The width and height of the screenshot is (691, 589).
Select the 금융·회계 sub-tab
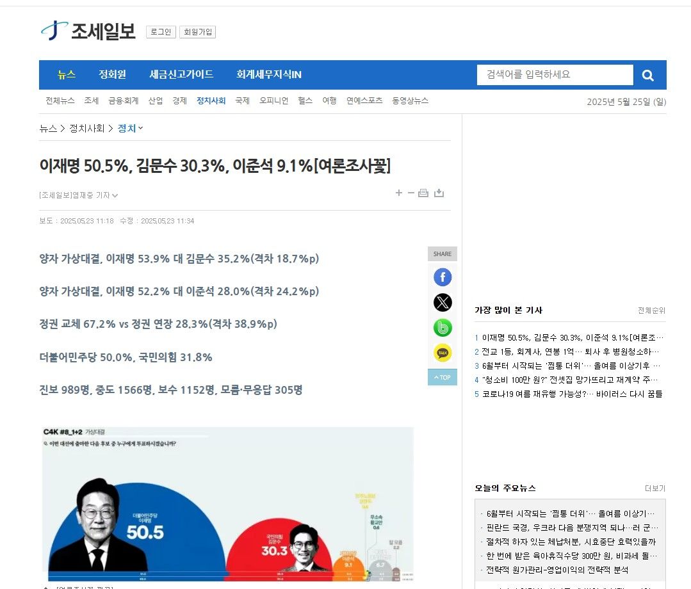pyautogui.click(x=124, y=101)
